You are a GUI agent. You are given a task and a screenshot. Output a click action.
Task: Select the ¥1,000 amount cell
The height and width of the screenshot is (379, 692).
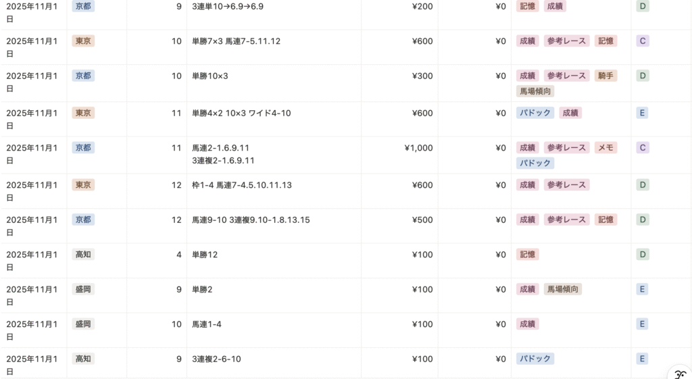click(418, 148)
